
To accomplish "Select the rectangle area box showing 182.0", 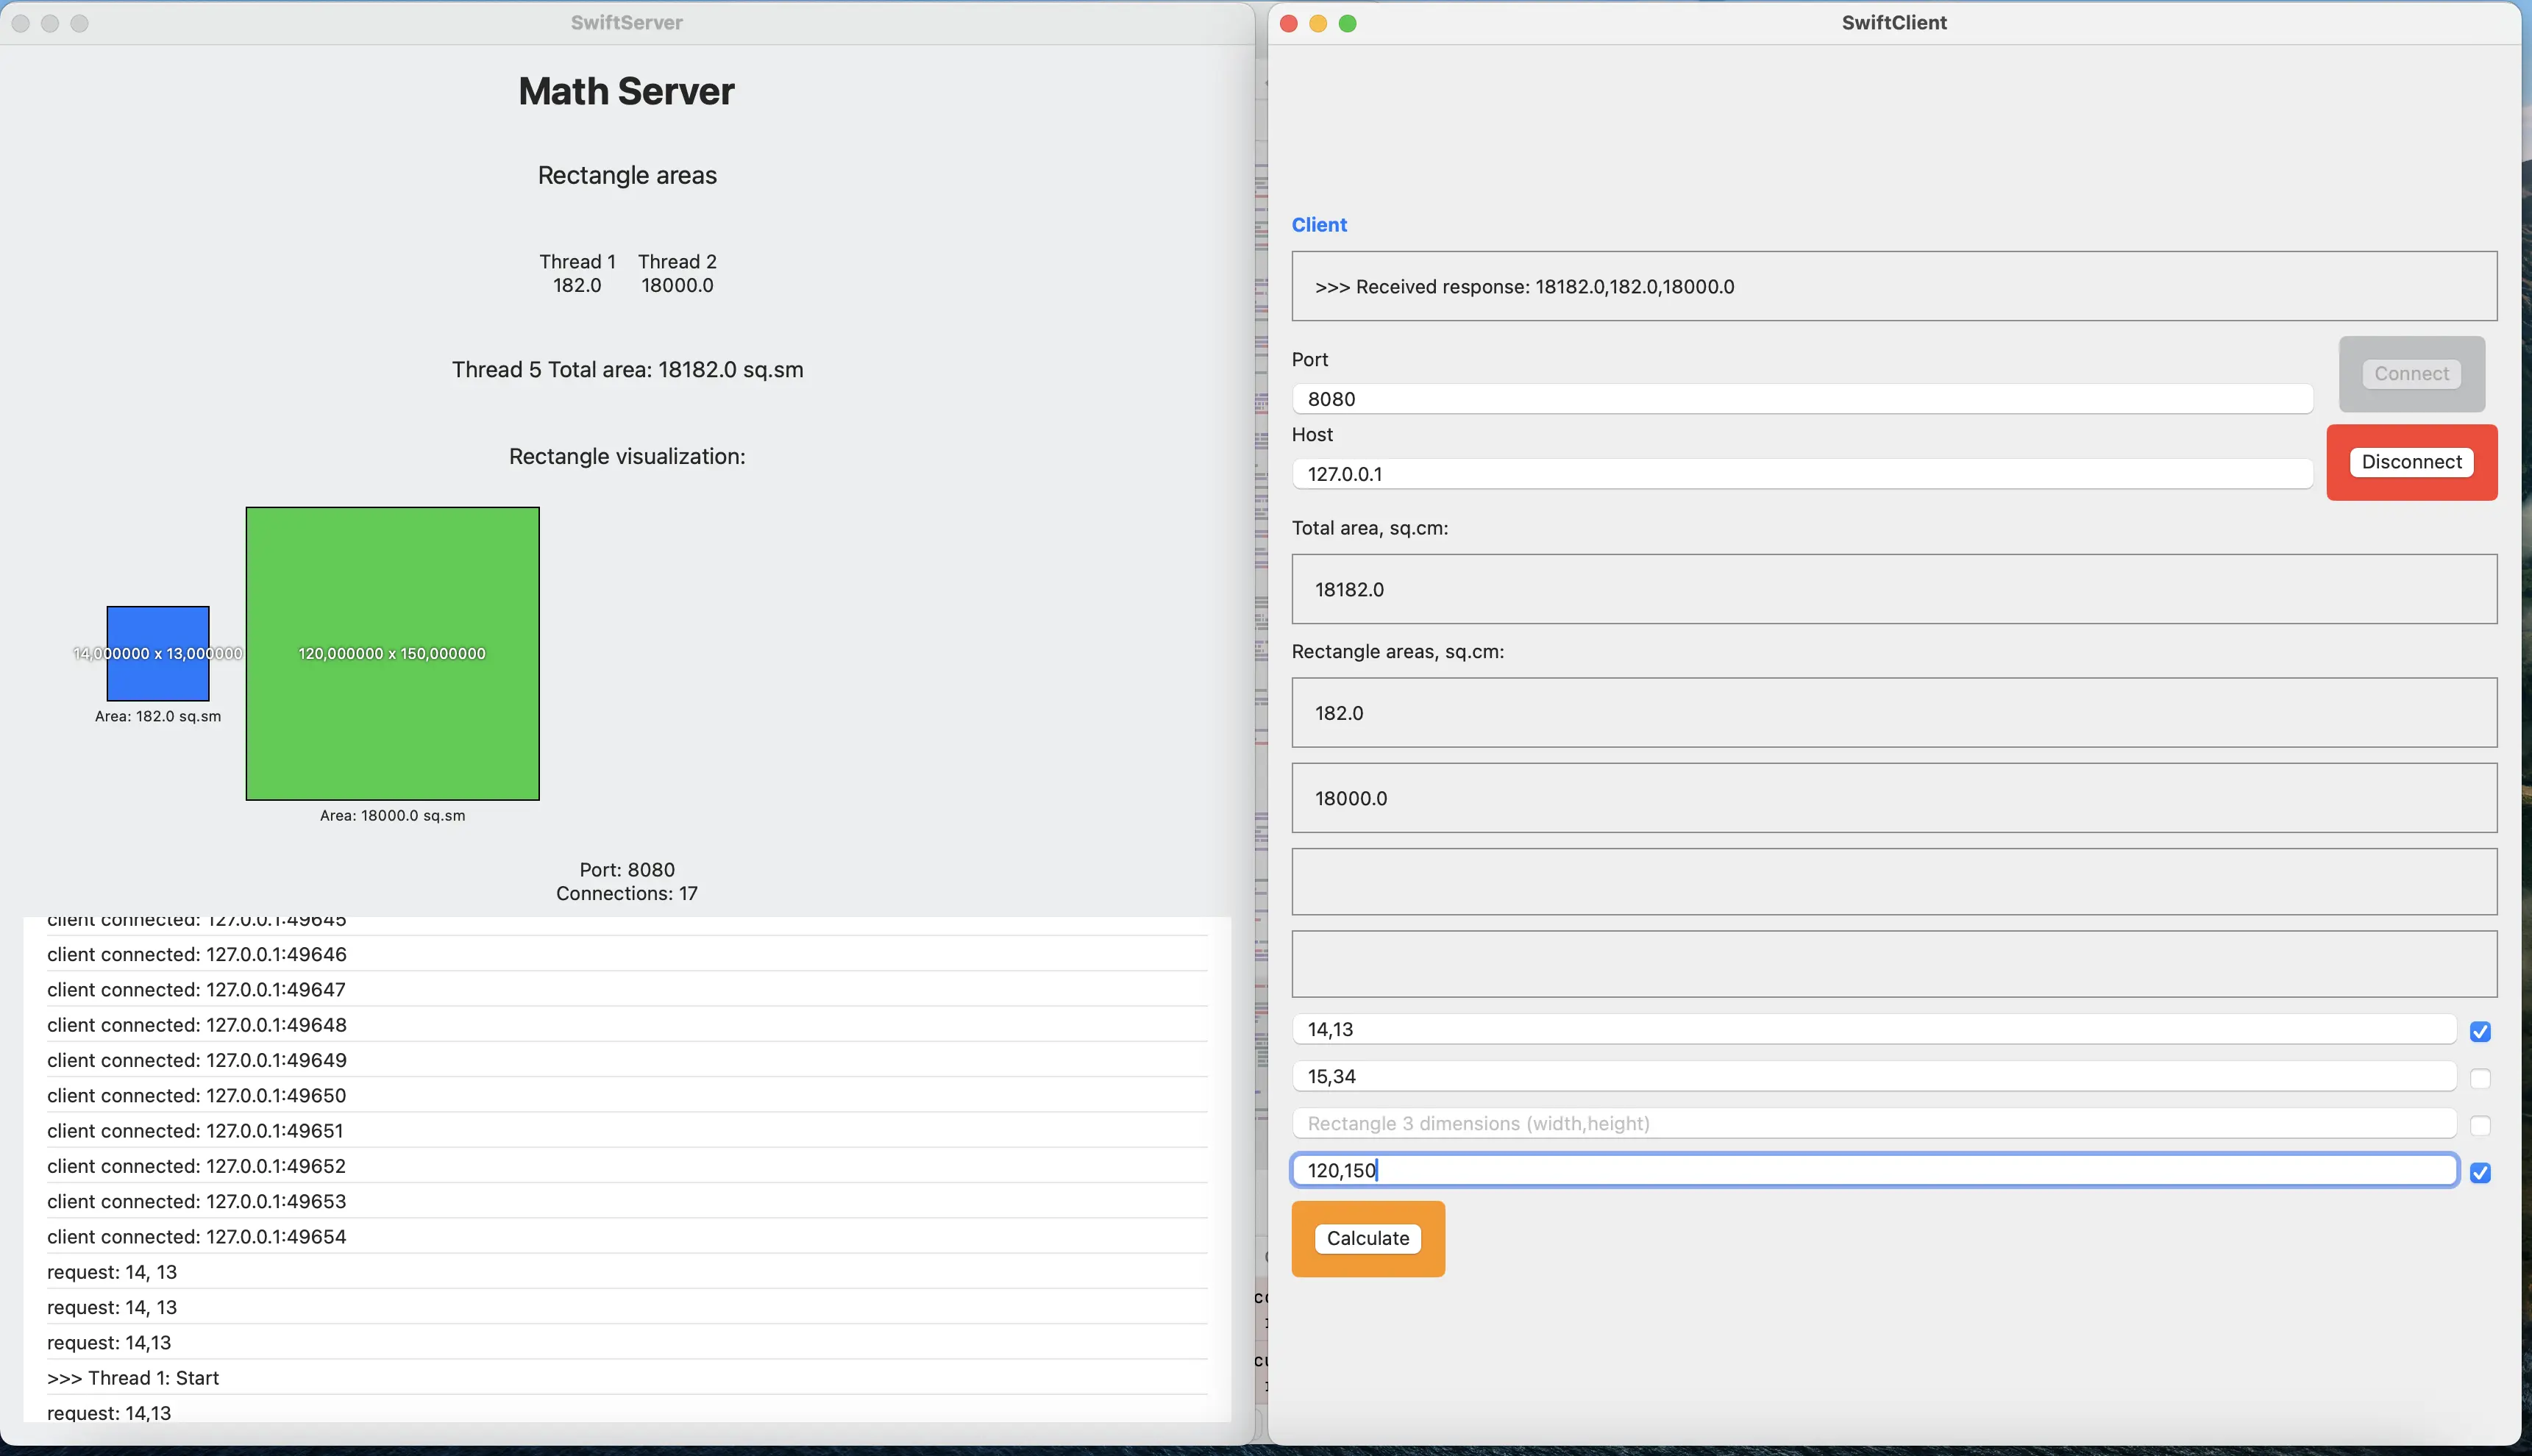I will click(1893, 712).
